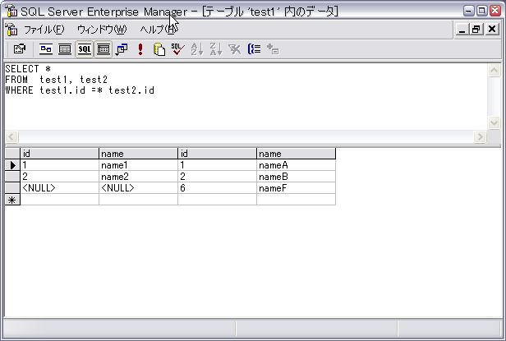
Task: Select the cell containing nameF
Action: [296, 188]
